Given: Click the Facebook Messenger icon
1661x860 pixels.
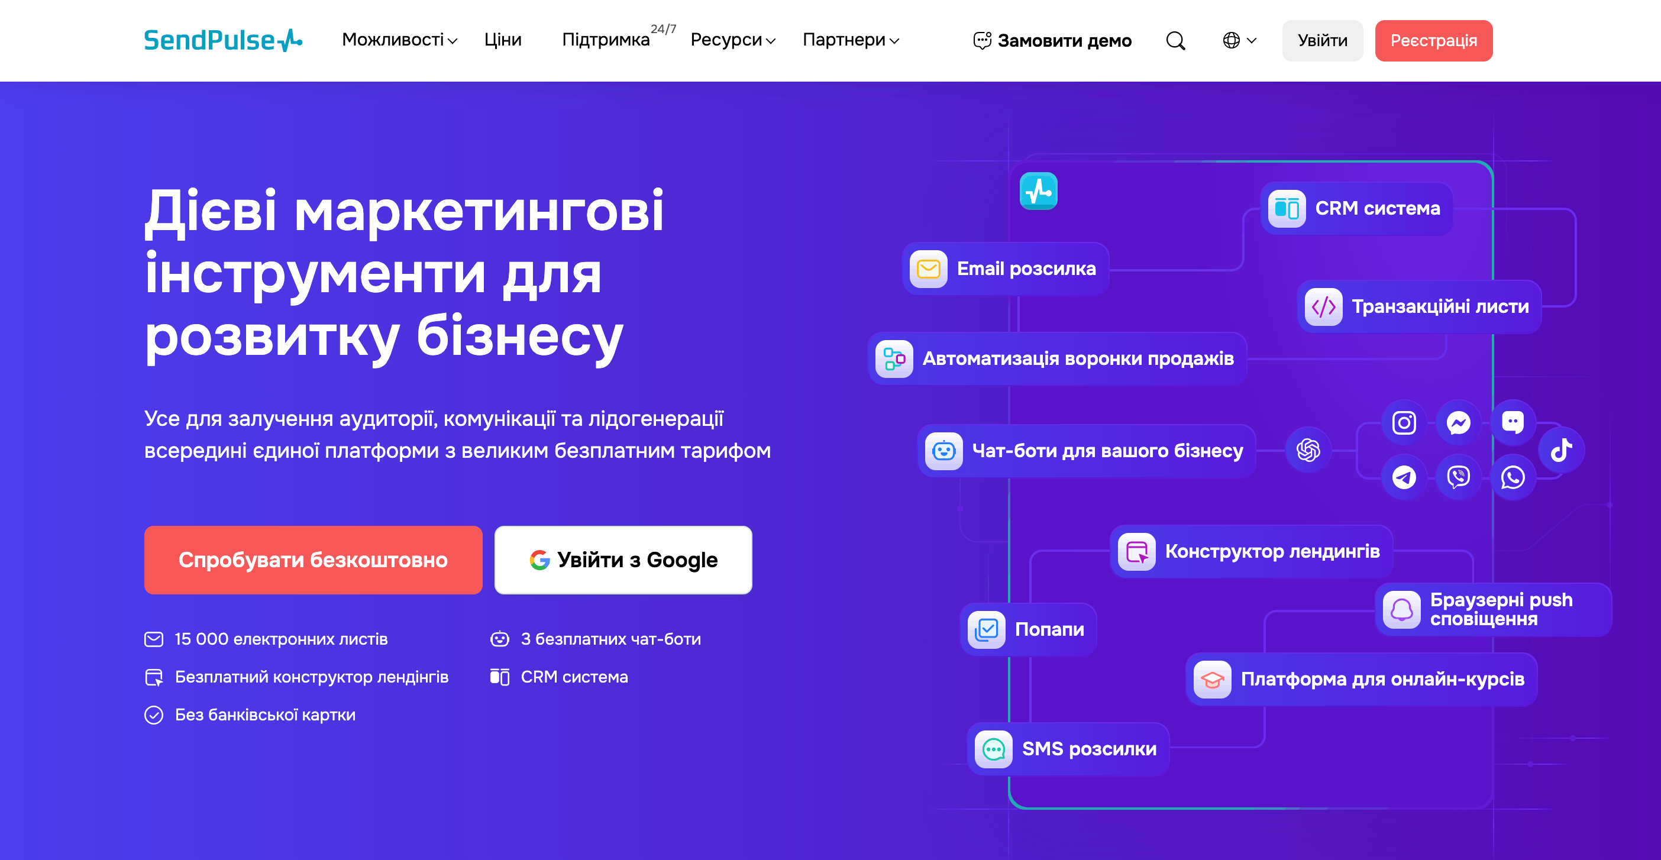Looking at the screenshot, I should (x=1458, y=422).
